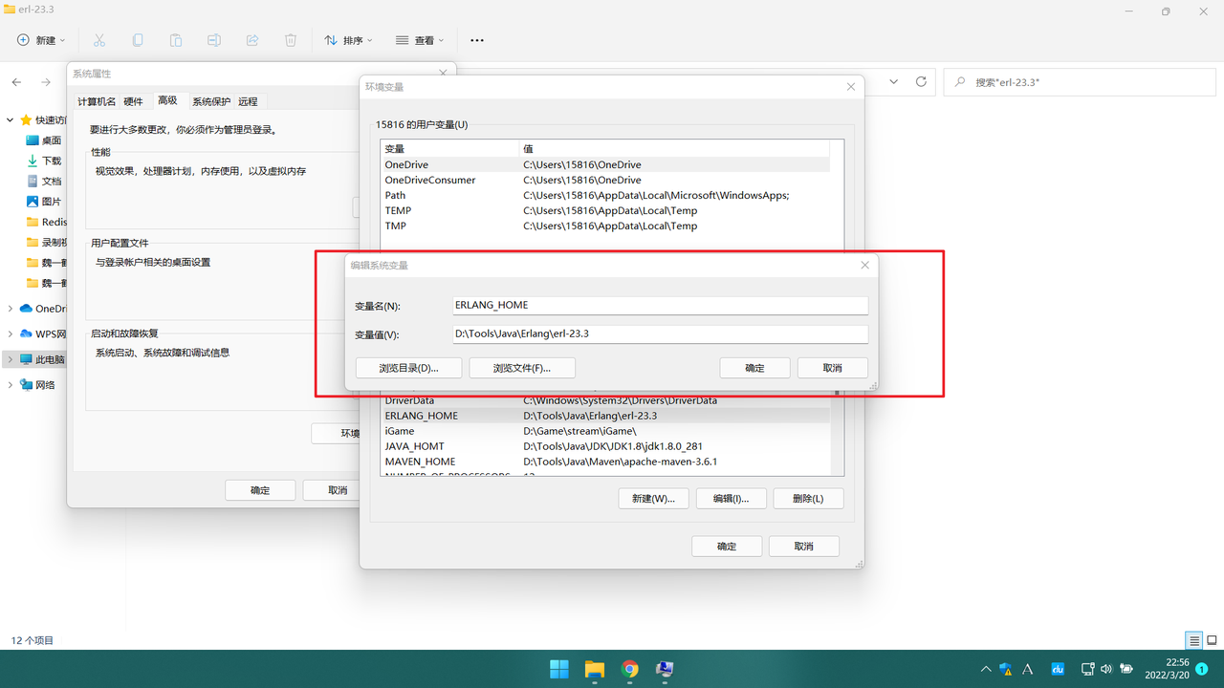Viewport: 1224px width, 688px height.
Task: Show hidden tray icons chevron
Action: click(986, 669)
